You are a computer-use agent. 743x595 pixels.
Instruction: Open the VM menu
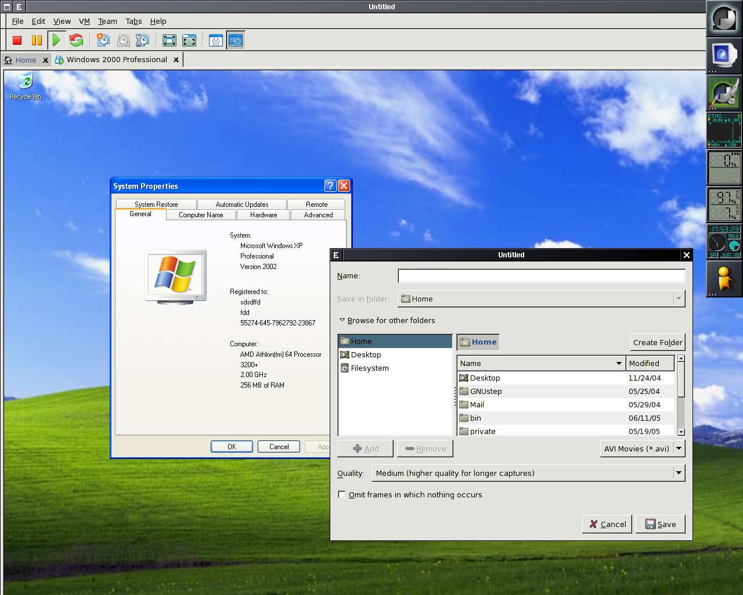(84, 21)
